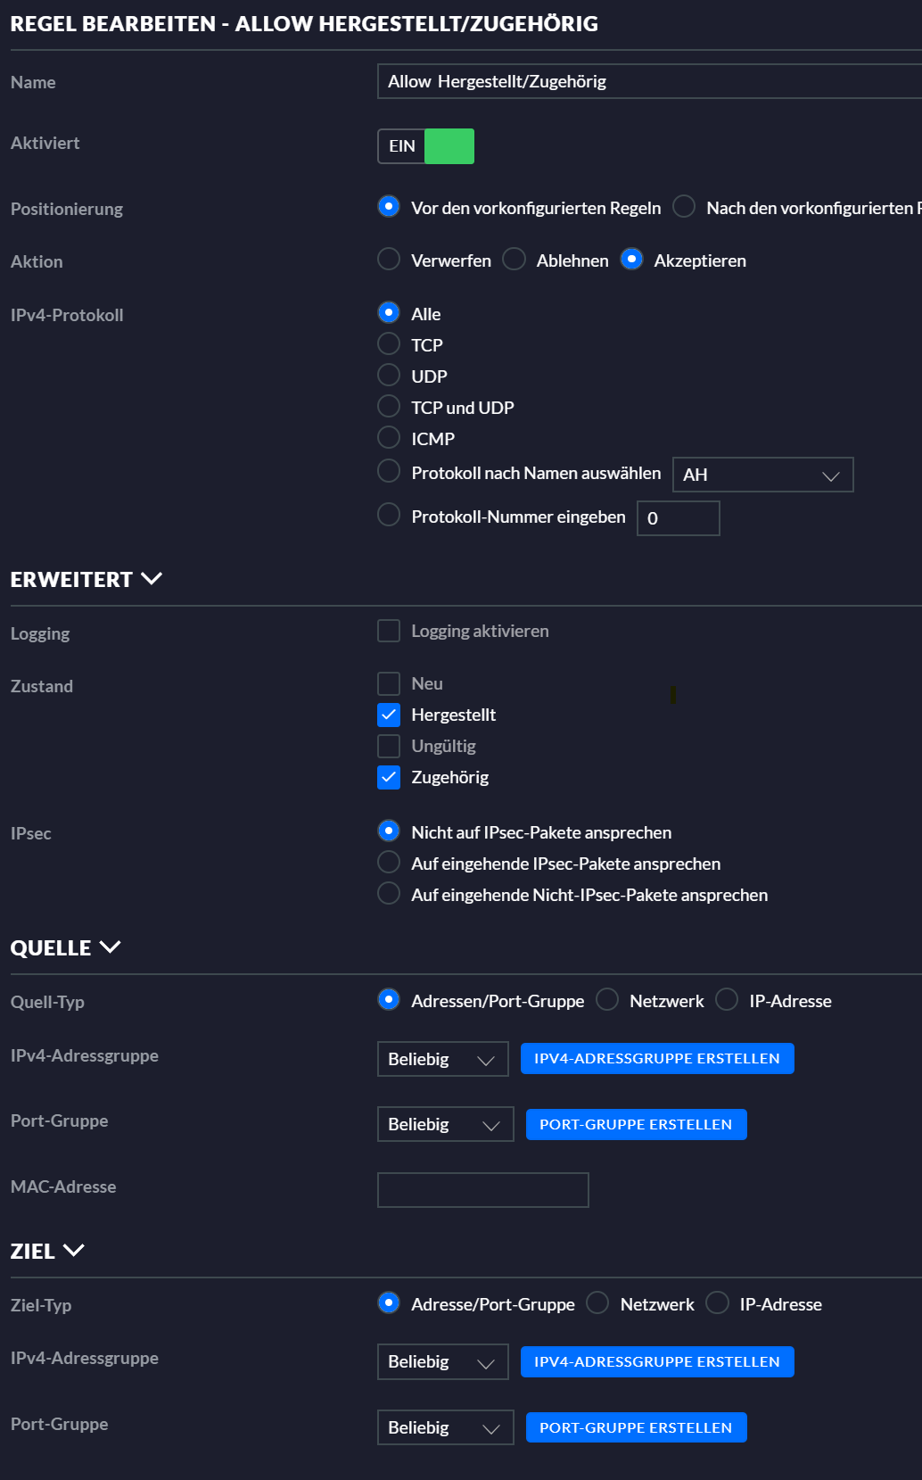922x1480 pixels.
Task: Select Netzwerk as the source type
Action: pos(608,1000)
